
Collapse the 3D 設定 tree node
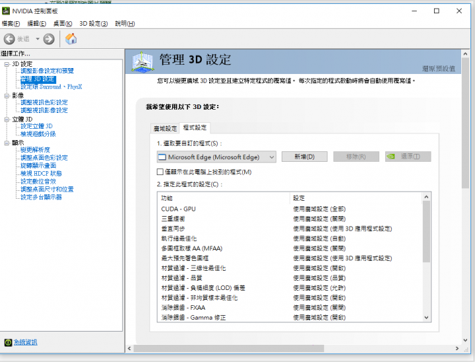(x=7, y=64)
